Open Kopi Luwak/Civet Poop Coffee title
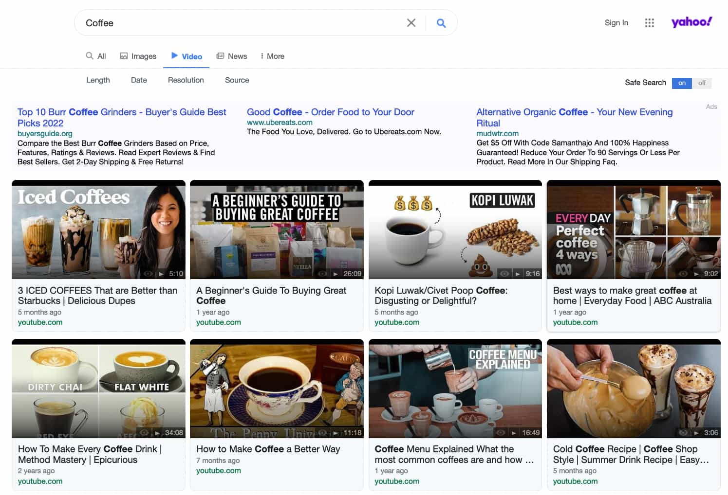The width and height of the screenshot is (728, 495). (x=441, y=296)
